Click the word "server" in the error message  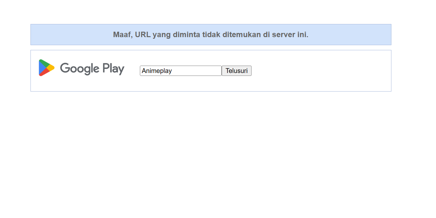coord(283,35)
